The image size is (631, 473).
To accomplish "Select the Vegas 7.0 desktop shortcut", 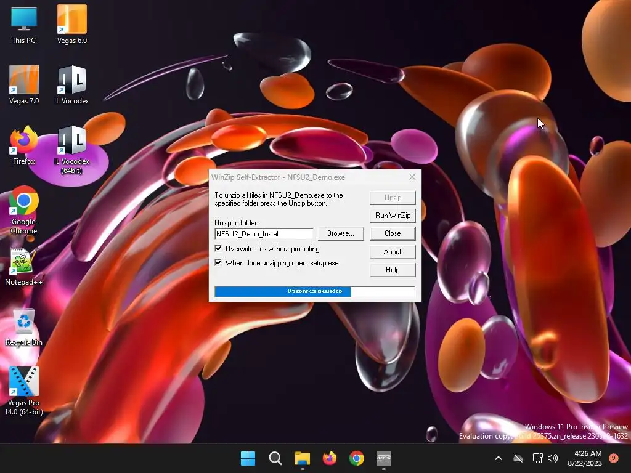I will coord(24,85).
